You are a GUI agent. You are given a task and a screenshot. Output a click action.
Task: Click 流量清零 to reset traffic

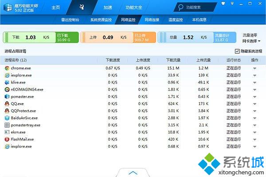coord(250,35)
